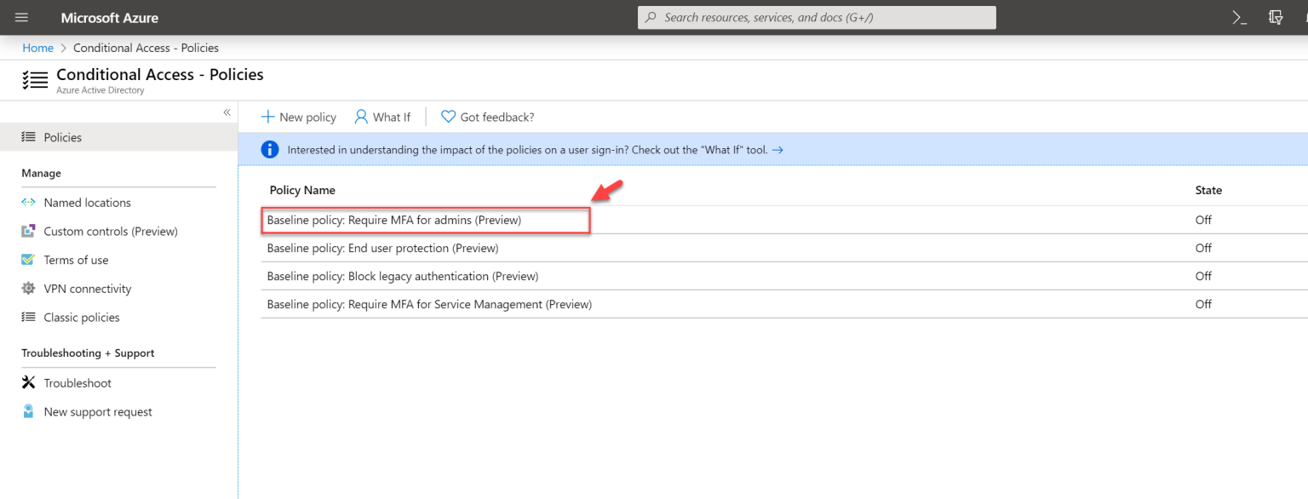Image resolution: width=1308 pixels, height=499 pixels.
Task: Click the info icon in the blue banner
Action: [x=269, y=148]
